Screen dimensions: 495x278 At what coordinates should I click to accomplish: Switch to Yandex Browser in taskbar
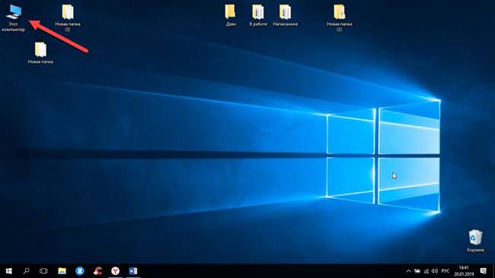115,271
